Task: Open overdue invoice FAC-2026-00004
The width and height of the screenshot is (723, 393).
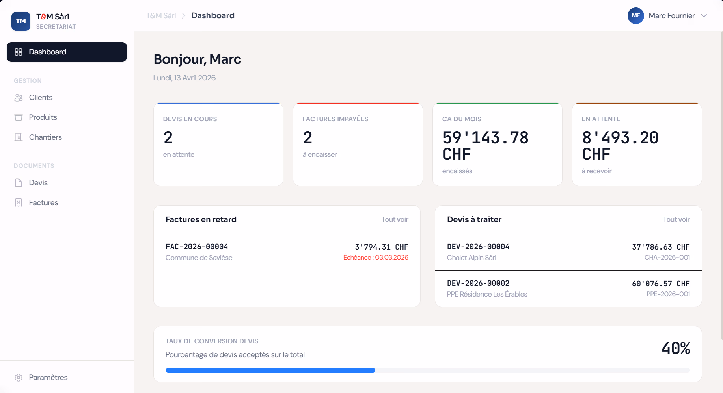Action: 287,252
